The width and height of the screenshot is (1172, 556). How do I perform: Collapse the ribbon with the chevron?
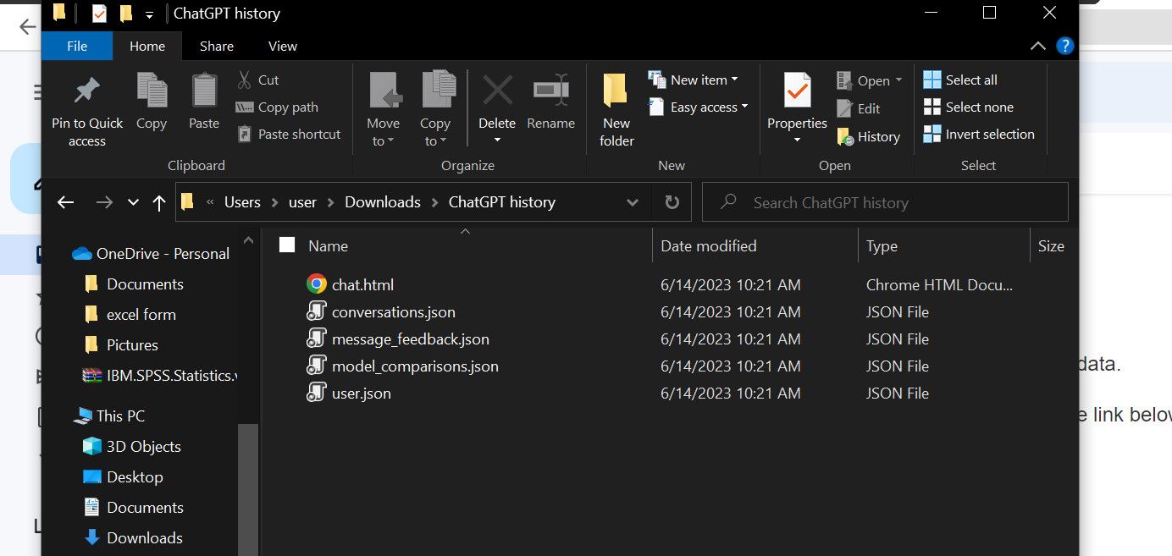coord(1038,47)
